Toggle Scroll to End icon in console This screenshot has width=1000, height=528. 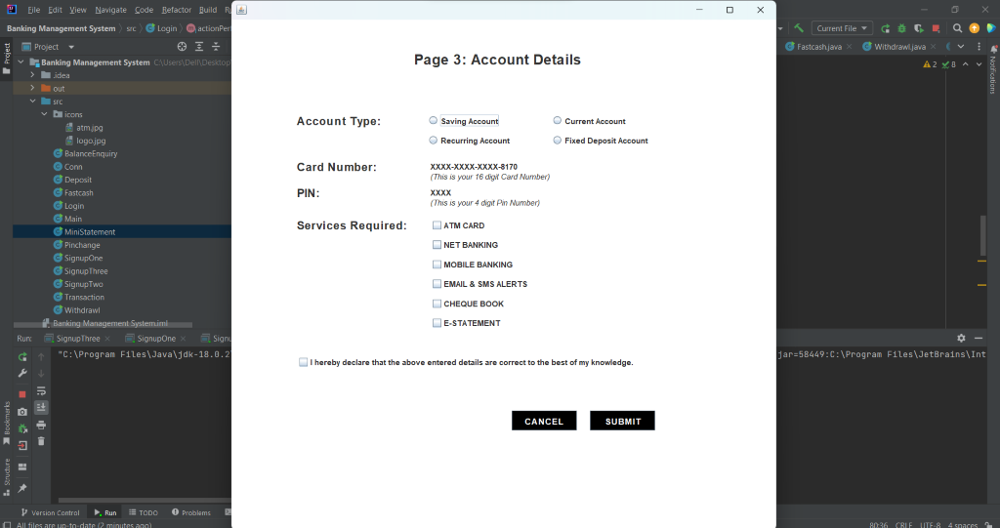point(41,407)
